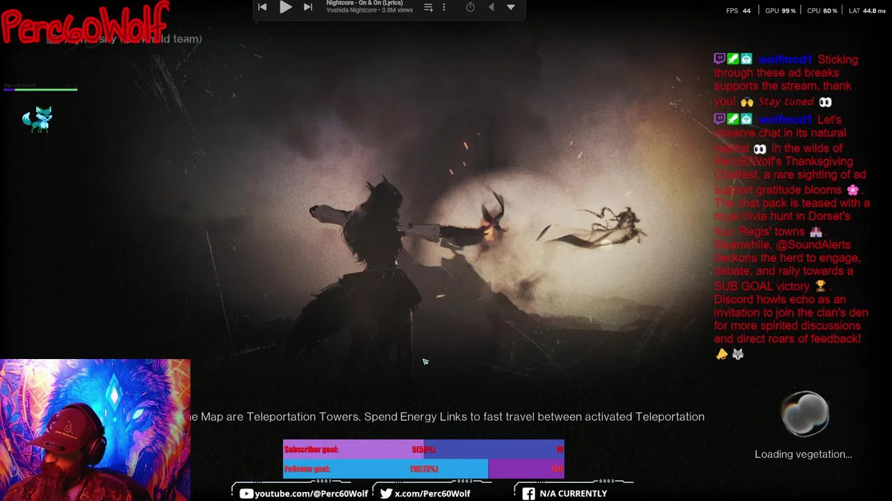Play the Nightcore On & On track

coord(286,7)
